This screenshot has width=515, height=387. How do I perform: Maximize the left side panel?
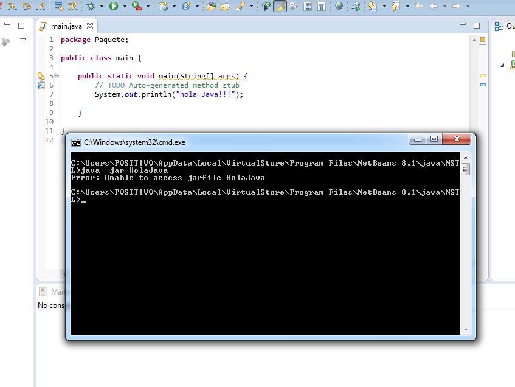pos(21,26)
